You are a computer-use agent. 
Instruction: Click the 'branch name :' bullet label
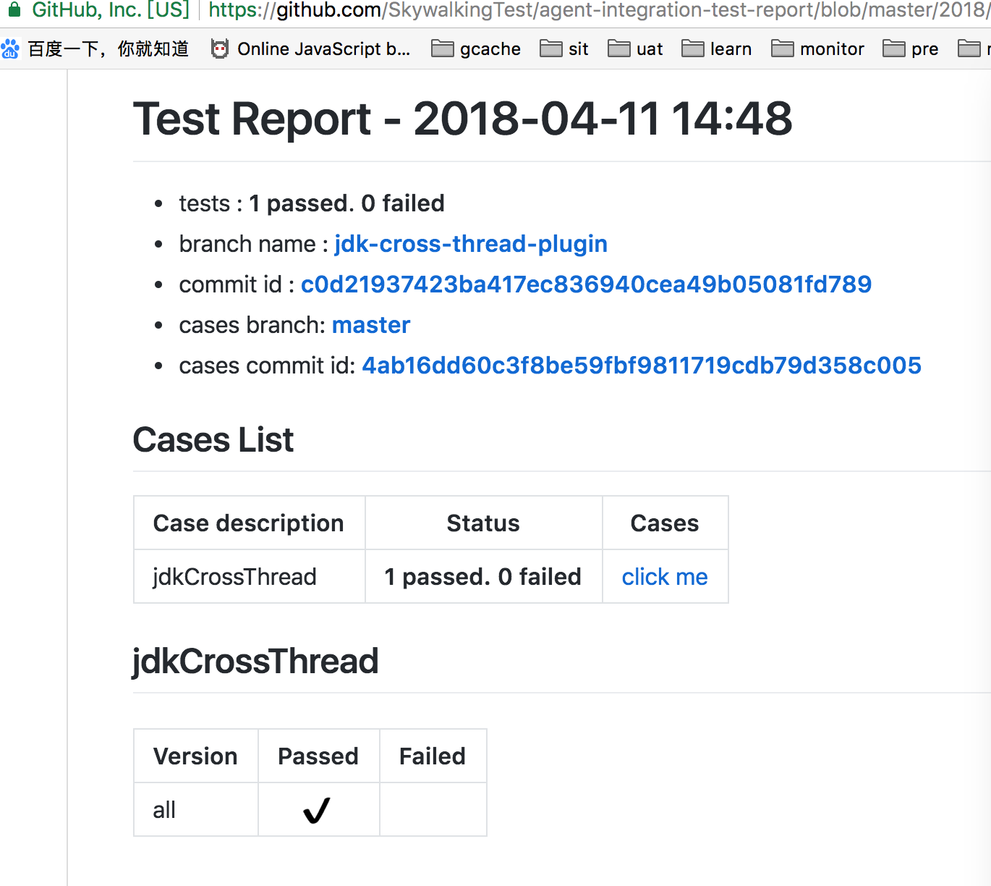click(254, 244)
